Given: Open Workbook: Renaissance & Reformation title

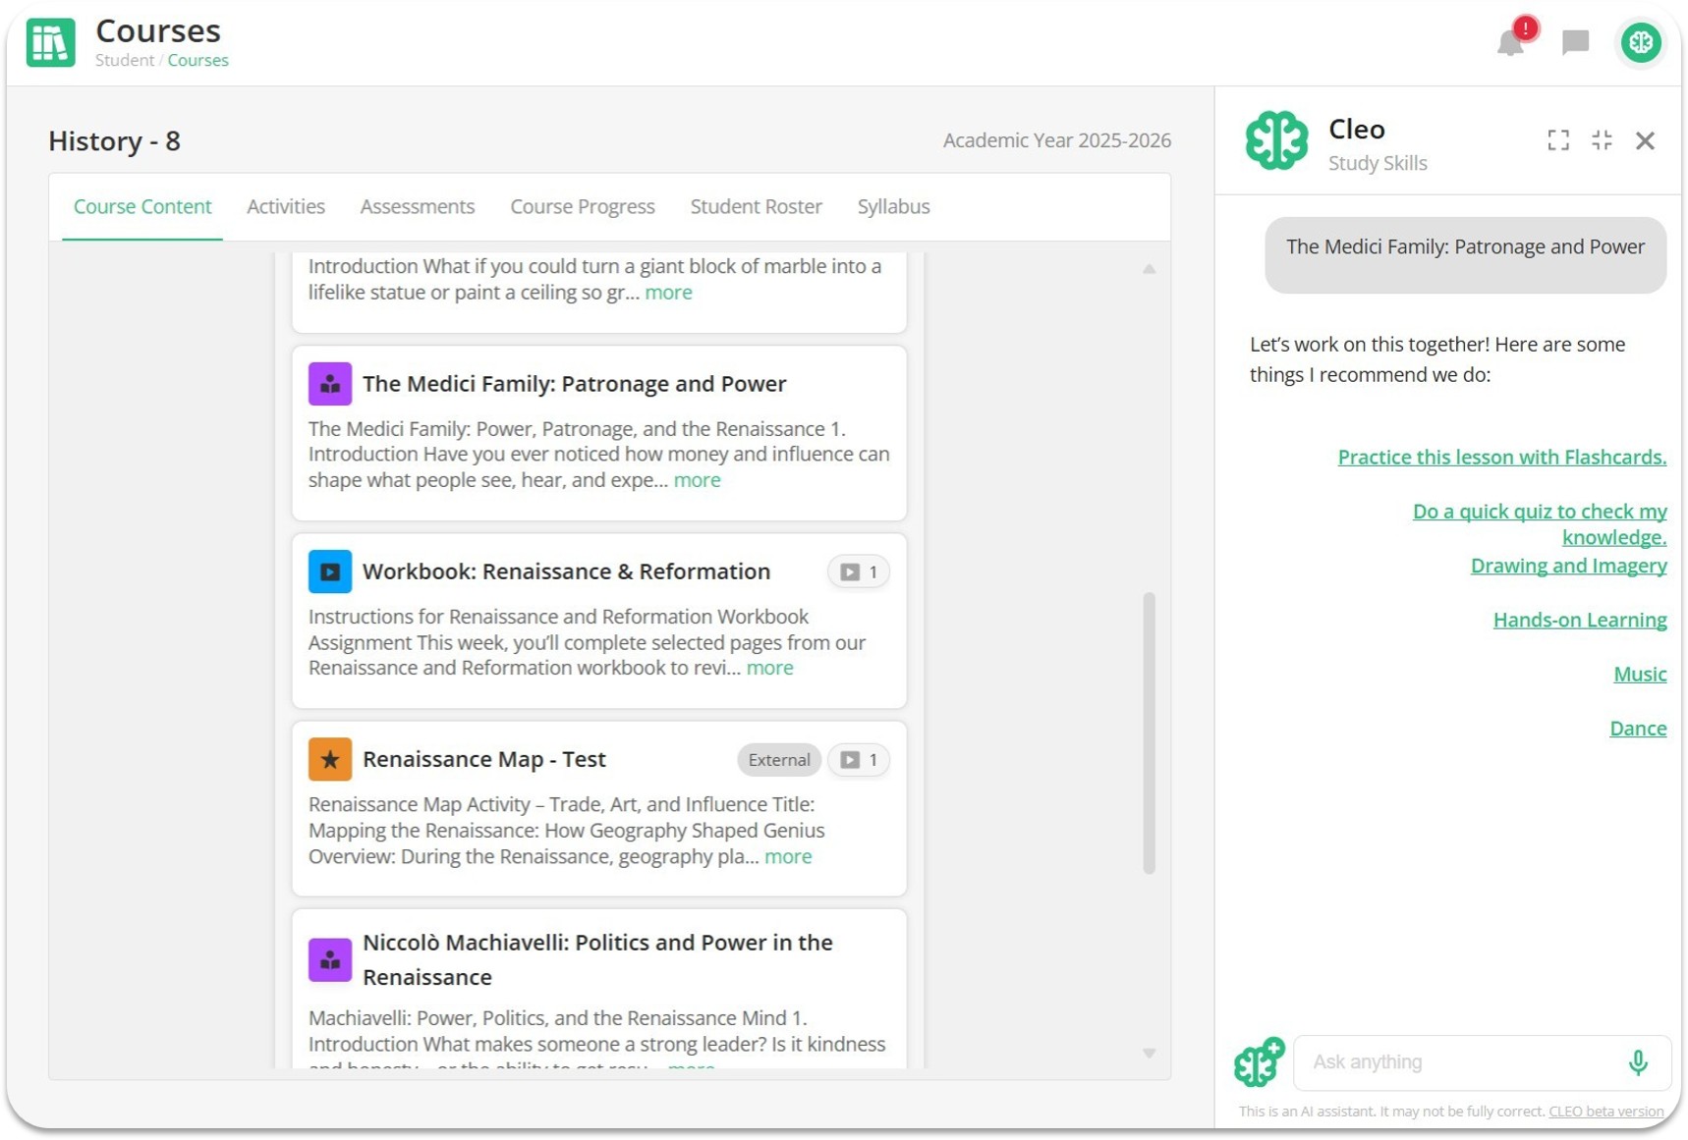Looking at the screenshot, I should pos(566,571).
